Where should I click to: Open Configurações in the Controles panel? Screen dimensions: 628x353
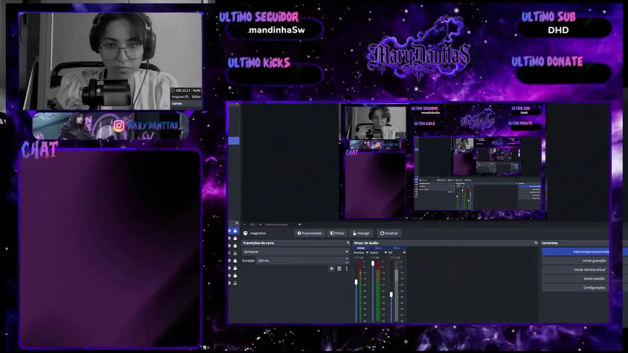[575, 288]
